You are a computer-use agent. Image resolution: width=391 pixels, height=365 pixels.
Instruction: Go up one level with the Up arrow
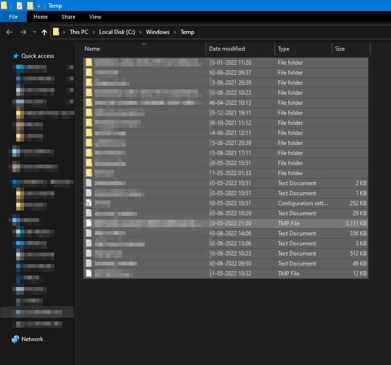(44, 32)
